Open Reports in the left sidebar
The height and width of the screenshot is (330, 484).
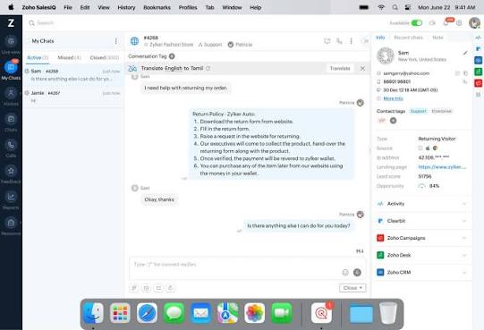click(11, 200)
